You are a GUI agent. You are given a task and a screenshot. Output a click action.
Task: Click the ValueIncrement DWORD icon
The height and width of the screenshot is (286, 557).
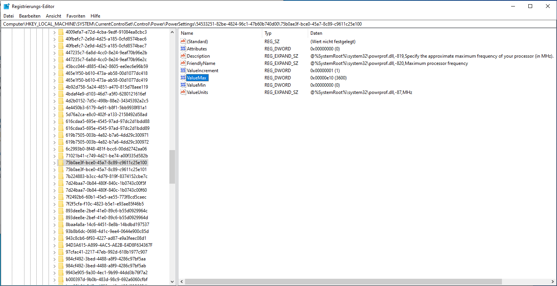pyautogui.click(x=183, y=70)
